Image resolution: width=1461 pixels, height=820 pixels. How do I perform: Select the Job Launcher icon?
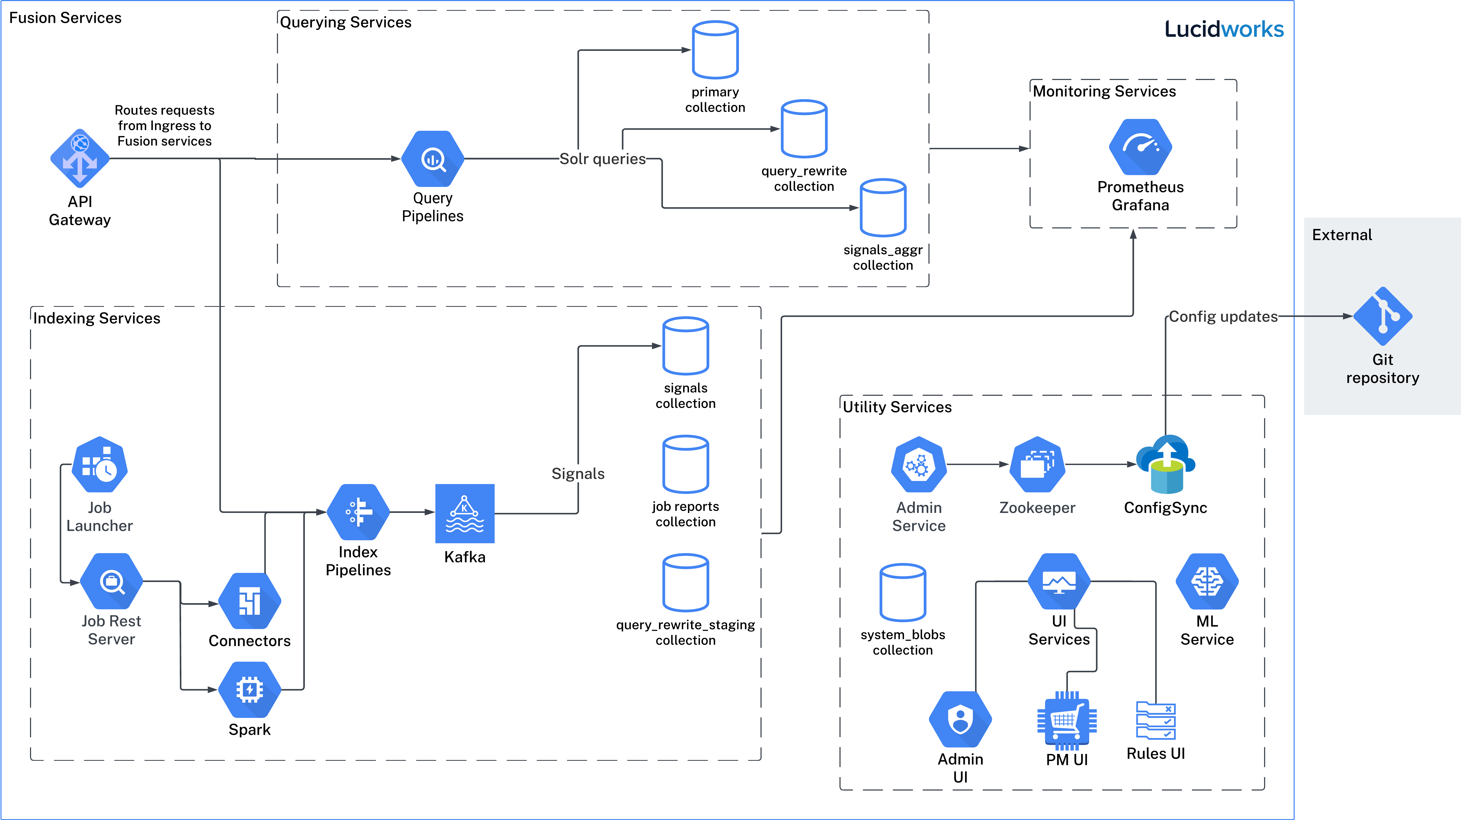(x=100, y=464)
